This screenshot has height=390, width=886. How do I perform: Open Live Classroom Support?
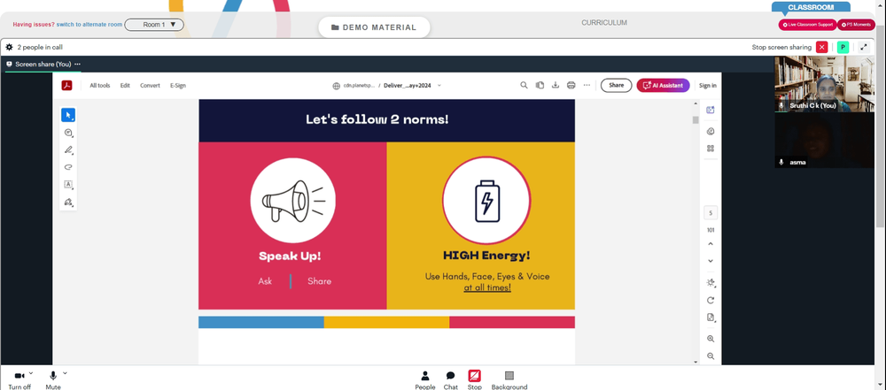coord(807,25)
